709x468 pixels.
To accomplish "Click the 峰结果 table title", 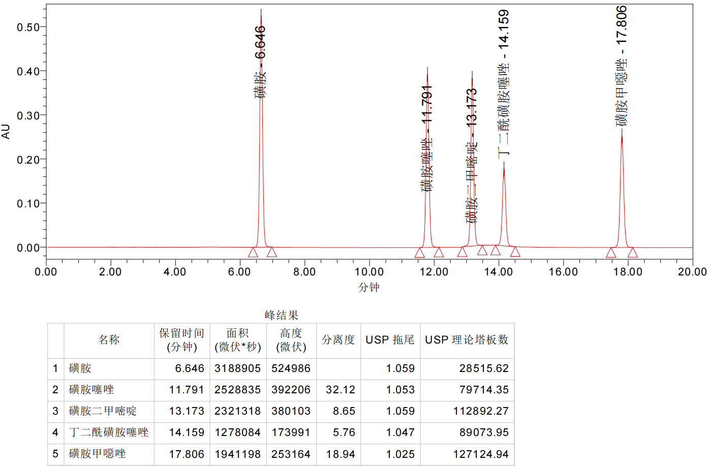I will (281, 315).
